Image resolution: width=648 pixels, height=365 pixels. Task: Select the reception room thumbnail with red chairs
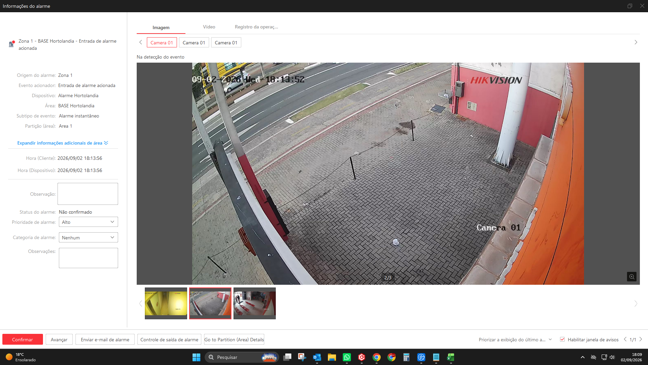click(254, 303)
